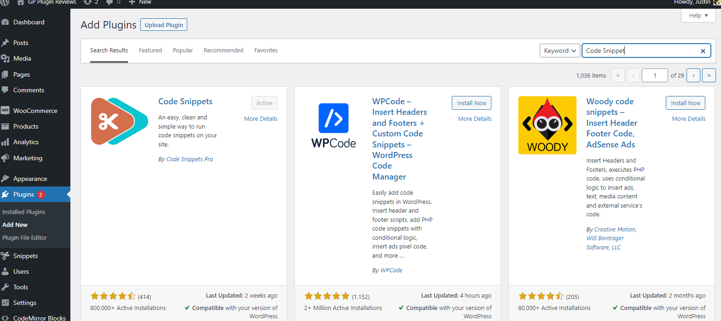Viewport: 721px width, 321px height.
Task: Click the Products box icon
Action: [x=6, y=126]
